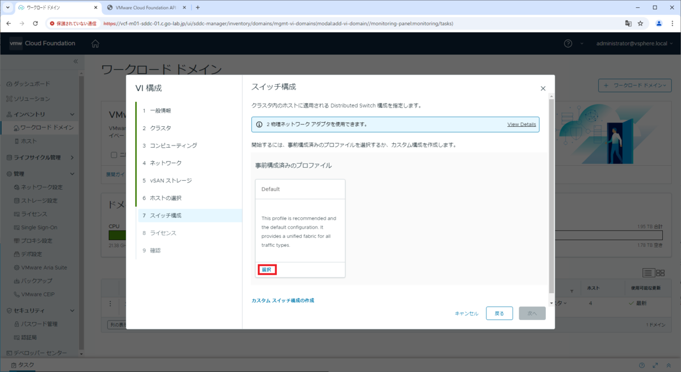
Task: Go to wizard step 2 クラスタ
Action: (x=161, y=128)
